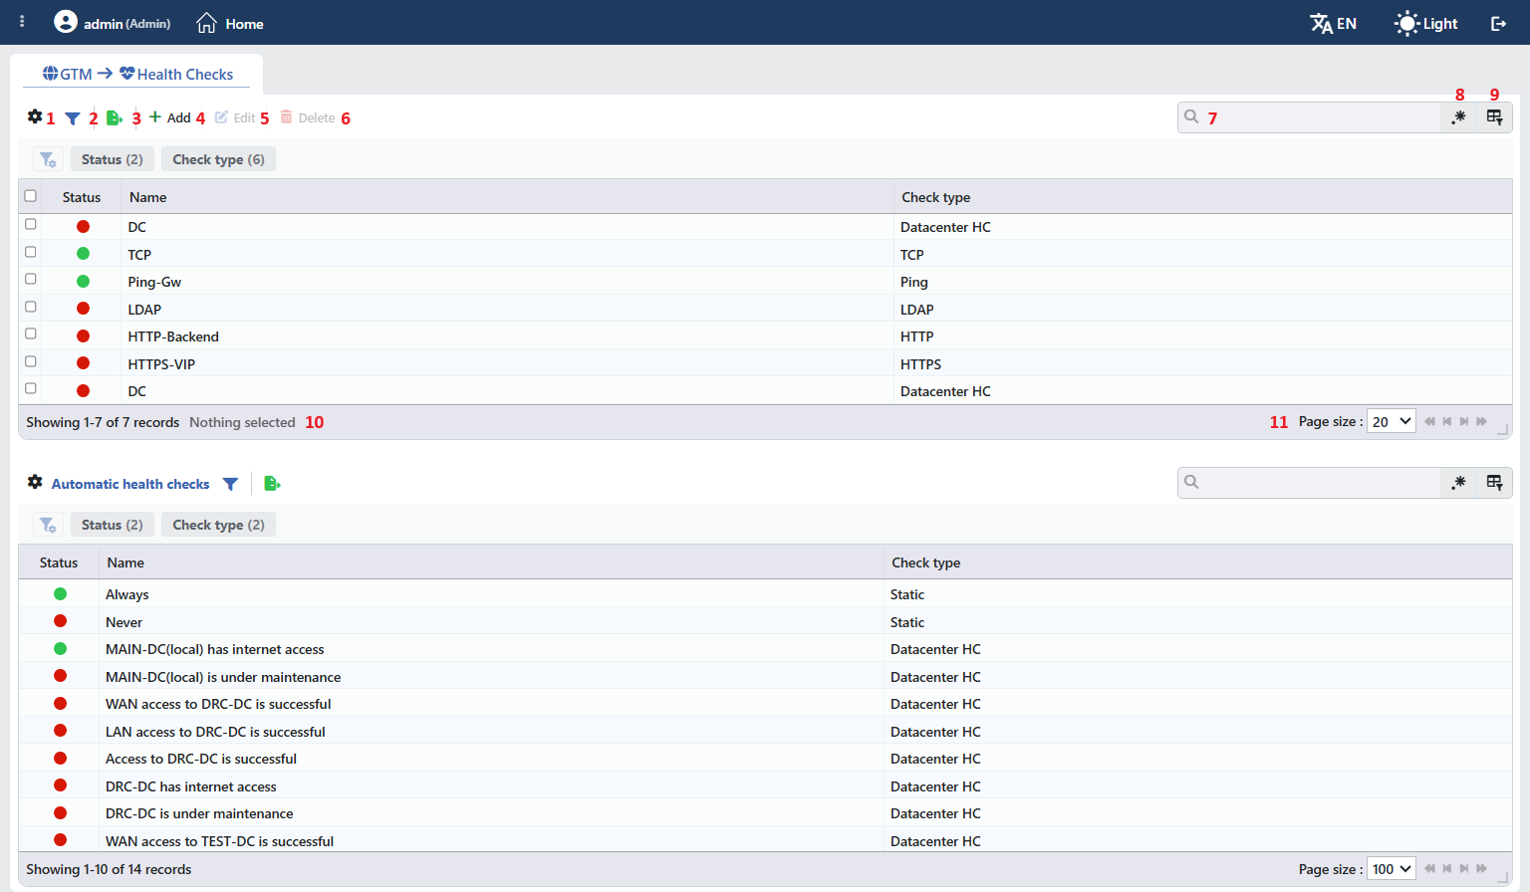Click the 'MAIN-DC(local) has internet access' row name

pos(215,649)
